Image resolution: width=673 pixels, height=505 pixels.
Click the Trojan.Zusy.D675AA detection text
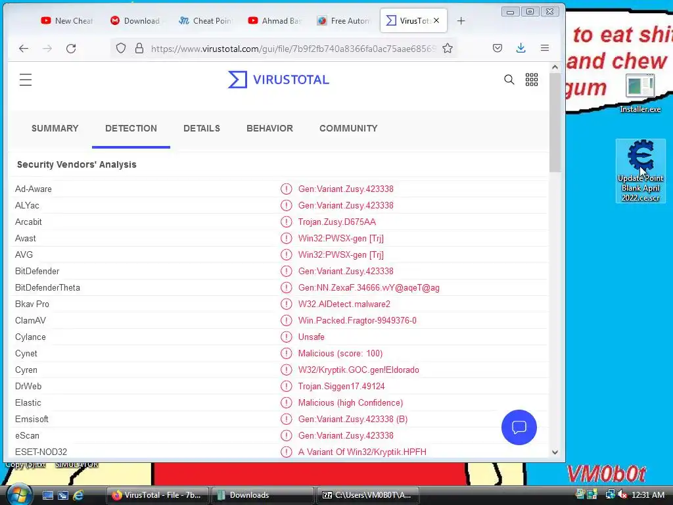(337, 222)
